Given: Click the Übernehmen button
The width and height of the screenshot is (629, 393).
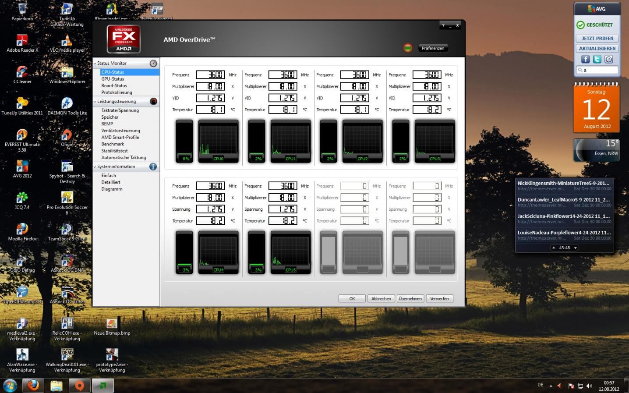Looking at the screenshot, I should (410, 298).
